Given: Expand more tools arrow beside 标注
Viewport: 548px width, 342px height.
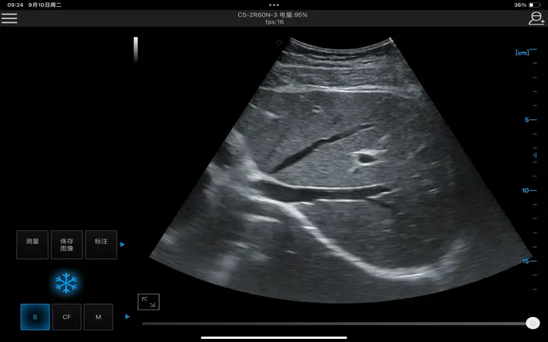Looking at the screenshot, I should [123, 245].
